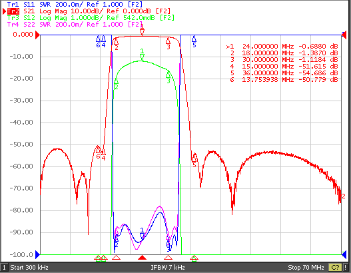Click the filled red active-marker triangle on frequency axis
This screenshot has width=351, height=273.
point(142,257)
